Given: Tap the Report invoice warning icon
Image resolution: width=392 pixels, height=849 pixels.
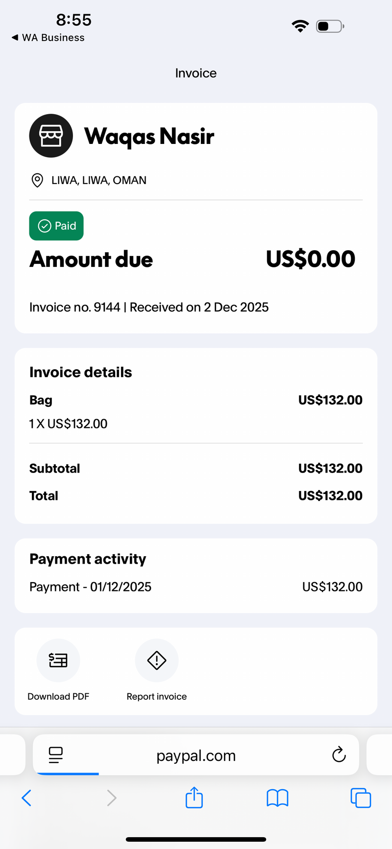Looking at the screenshot, I should click(157, 660).
